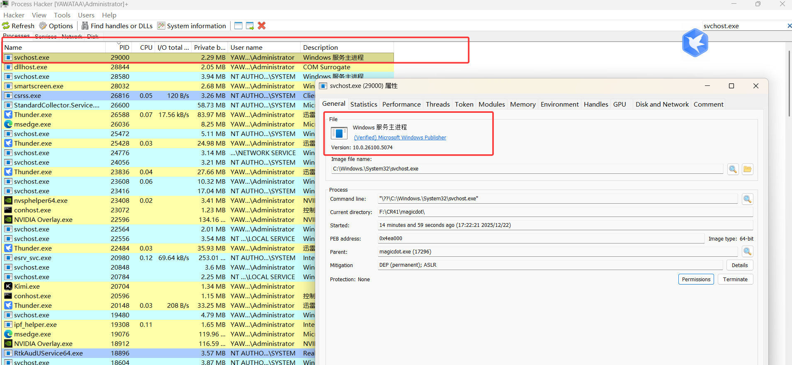Click inspect magnifier beside image file name
This screenshot has width=792, height=365.
coord(733,169)
